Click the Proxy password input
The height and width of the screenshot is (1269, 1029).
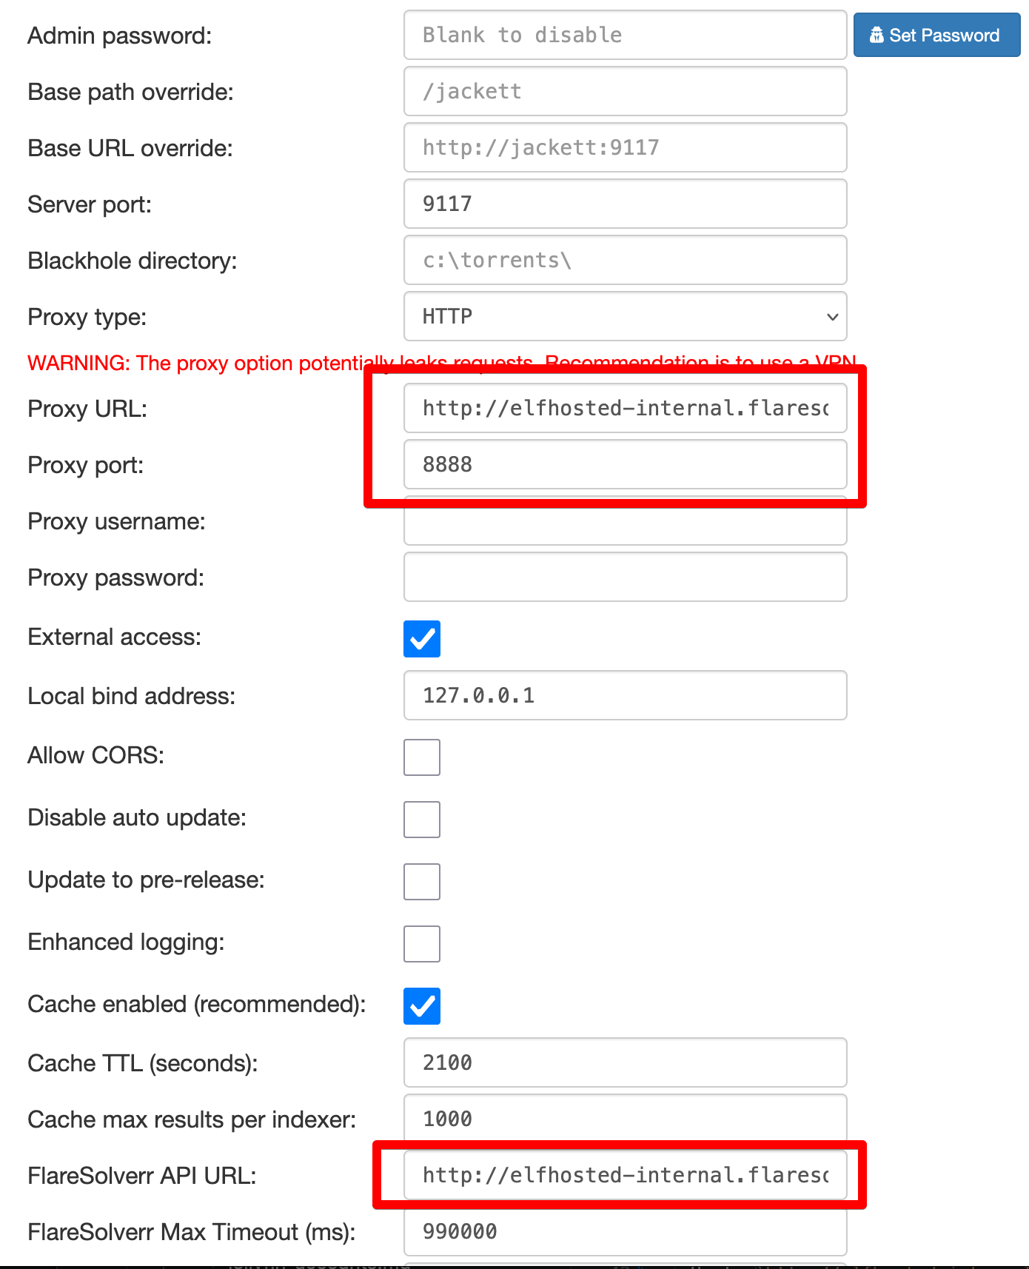point(625,577)
